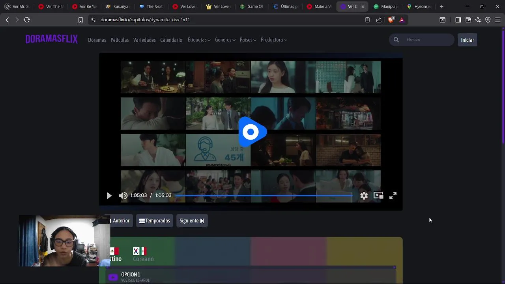Screen dimensions: 505x284
Task: Open the Temporadas seasons list
Action: pos(154,220)
